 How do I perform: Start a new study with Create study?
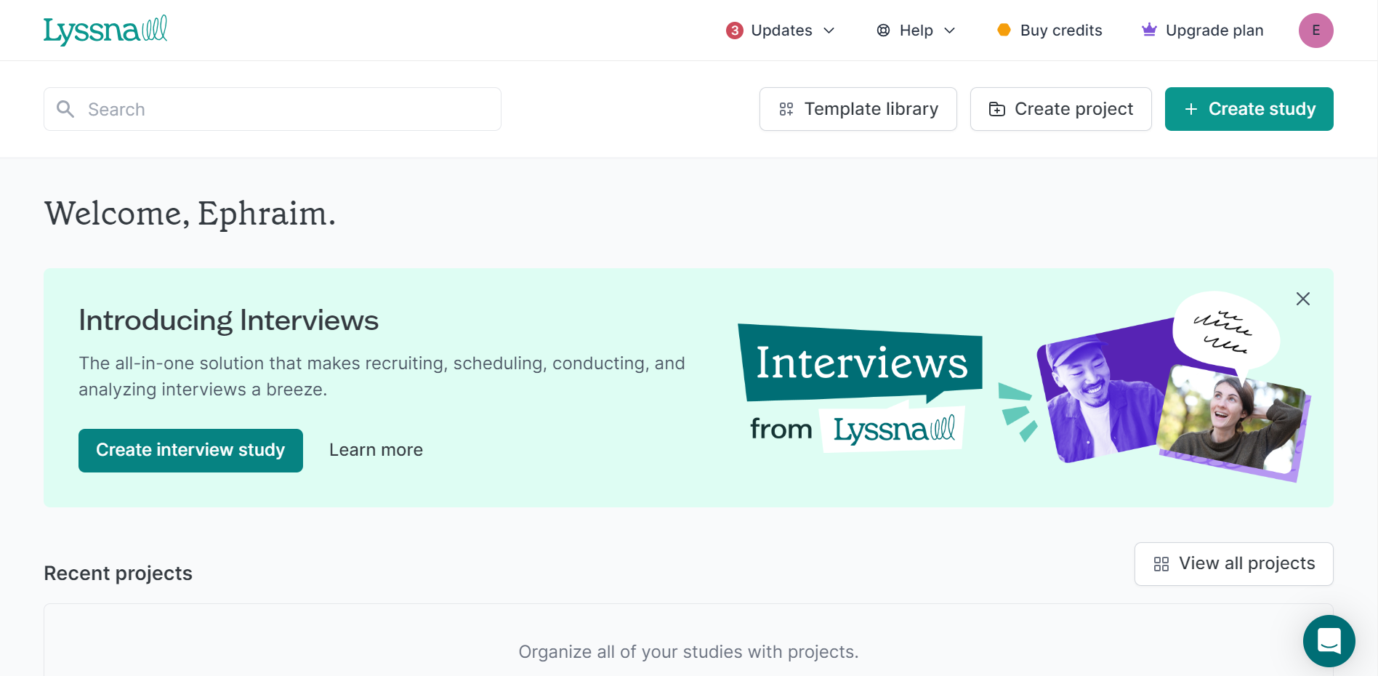[x=1249, y=109]
